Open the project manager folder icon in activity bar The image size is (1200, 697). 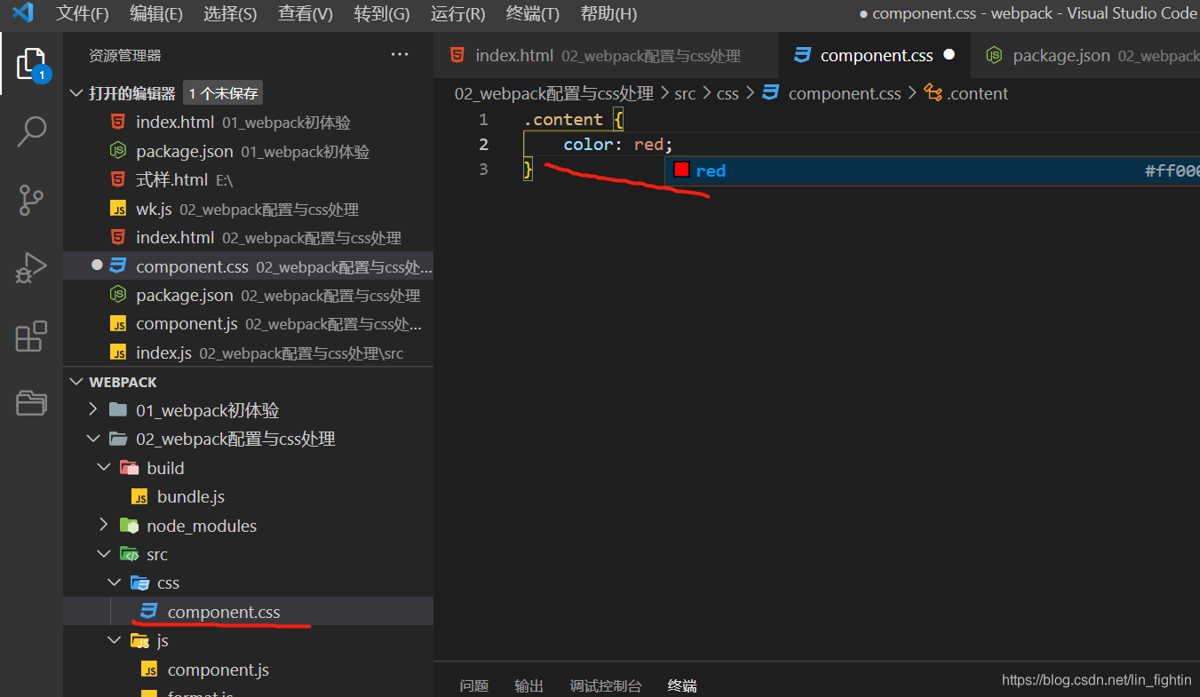pyautogui.click(x=31, y=403)
